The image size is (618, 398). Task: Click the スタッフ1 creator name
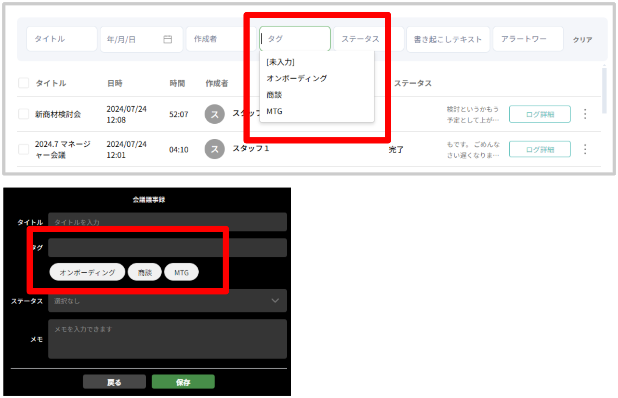click(x=251, y=149)
